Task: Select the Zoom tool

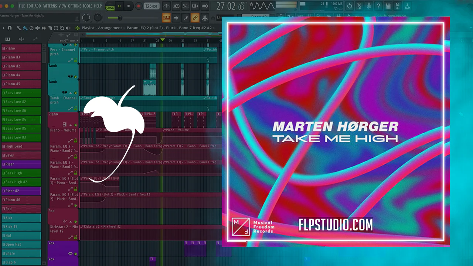Action: click(62, 28)
